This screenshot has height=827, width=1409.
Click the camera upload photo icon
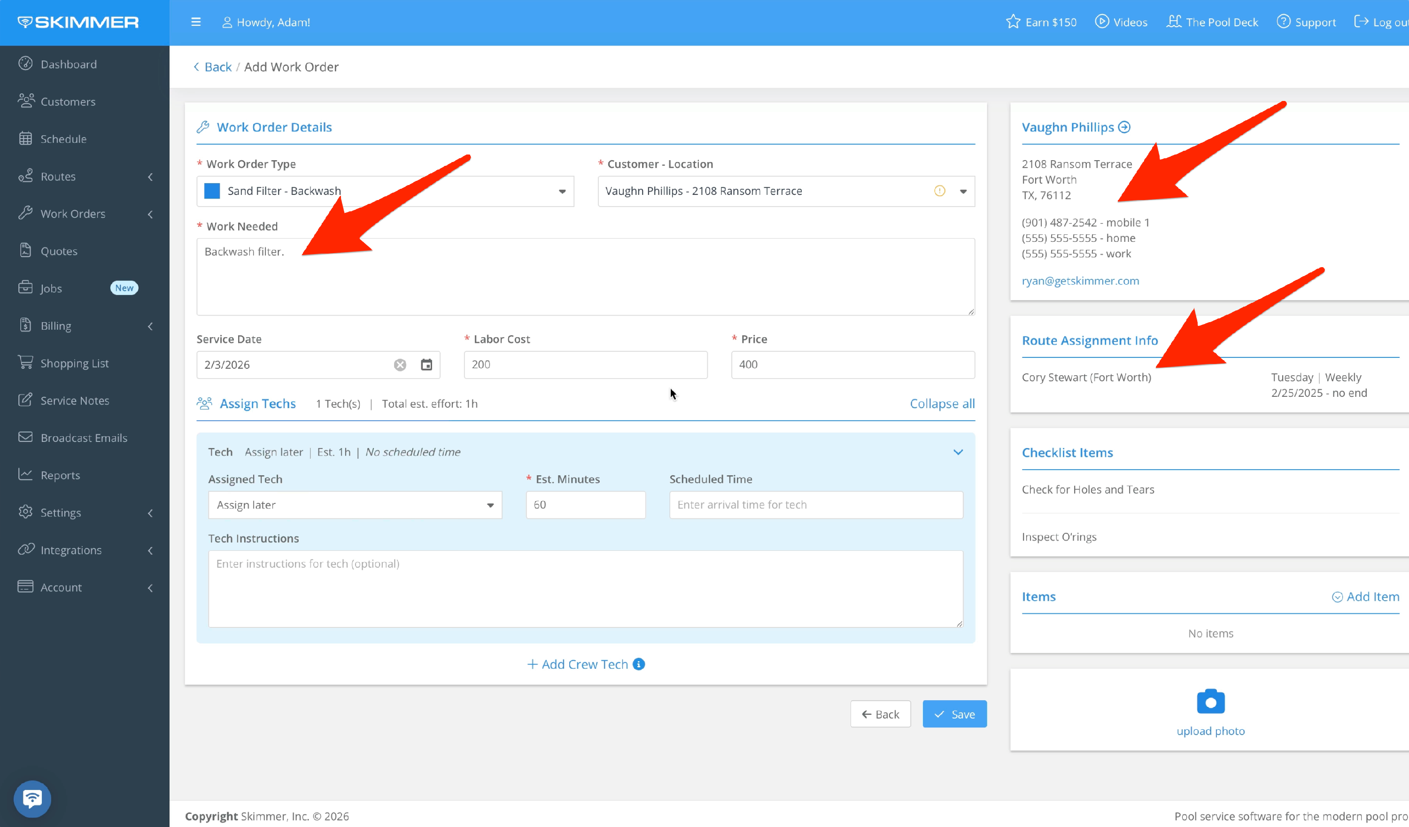[x=1210, y=702]
